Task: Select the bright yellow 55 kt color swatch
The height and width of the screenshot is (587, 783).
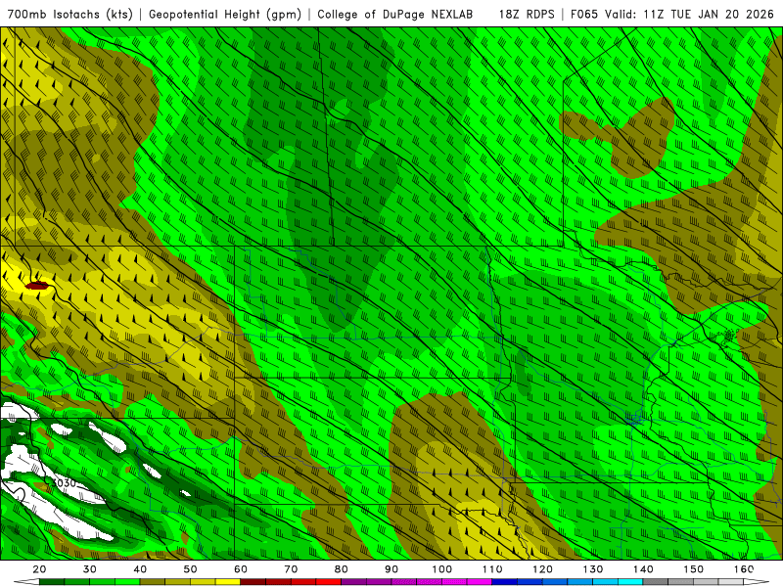Action: coord(228,582)
